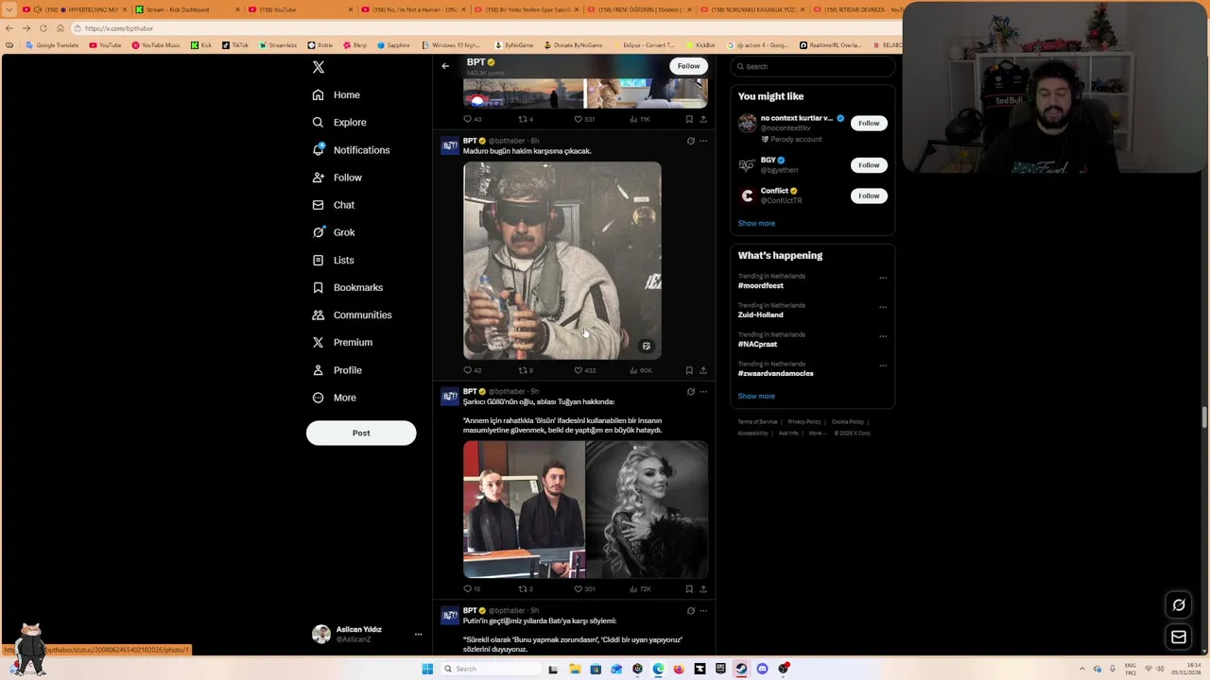1210x680 pixels.
Task: Click the Post button
Action: [x=361, y=433]
